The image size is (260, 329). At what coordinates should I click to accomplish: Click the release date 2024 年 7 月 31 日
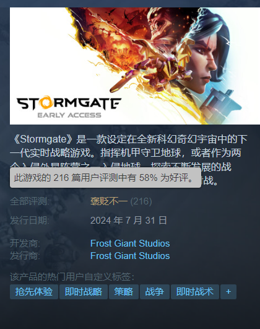129,221
